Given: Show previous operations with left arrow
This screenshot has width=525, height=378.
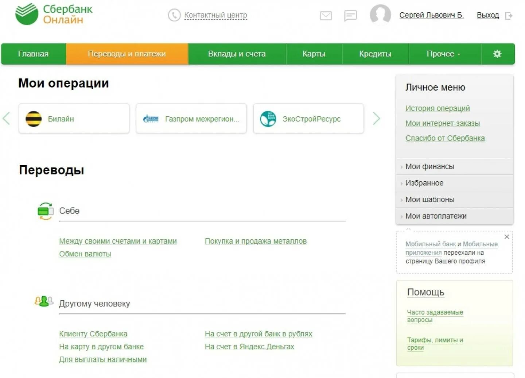Looking at the screenshot, I should click(6, 118).
